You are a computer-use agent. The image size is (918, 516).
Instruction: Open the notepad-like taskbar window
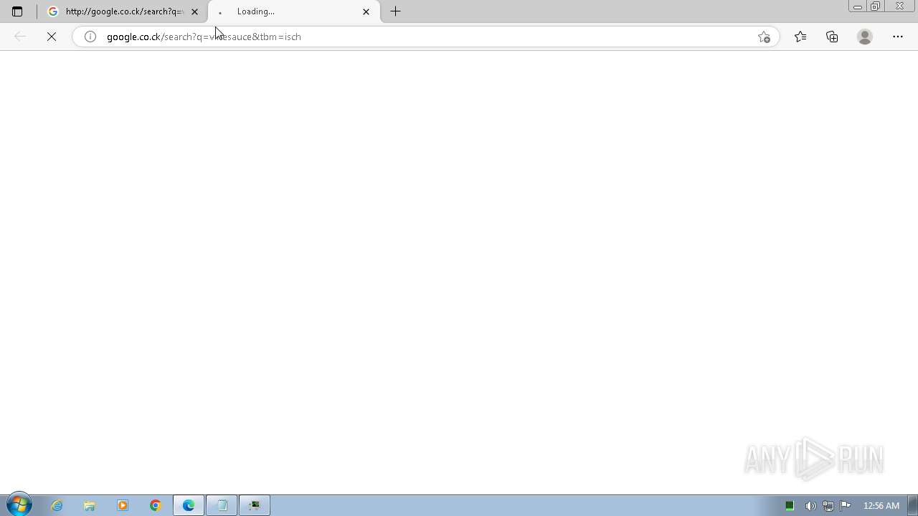point(222,505)
